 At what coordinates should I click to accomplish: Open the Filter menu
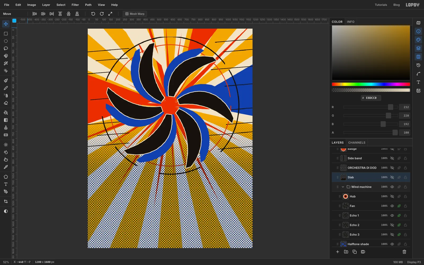[75, 5]
